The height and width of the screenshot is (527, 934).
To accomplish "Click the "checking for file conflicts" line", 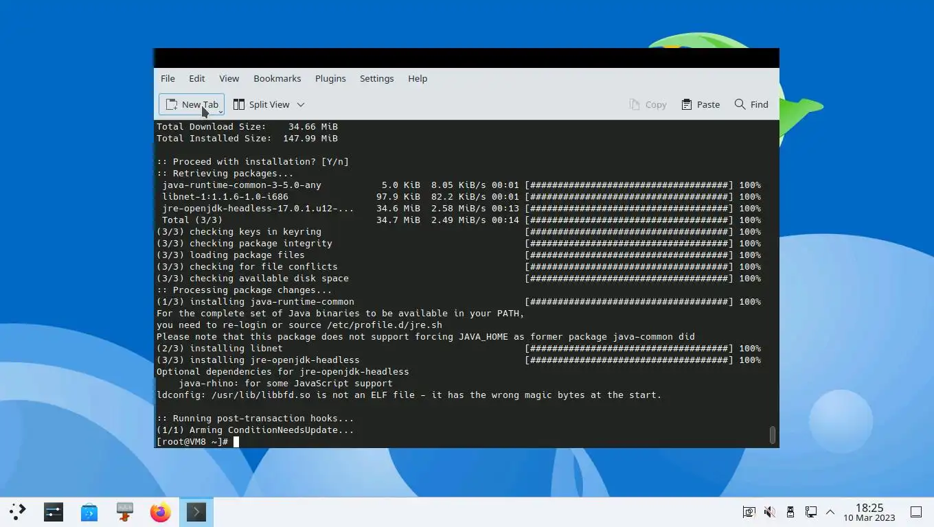I will [459, 267].
